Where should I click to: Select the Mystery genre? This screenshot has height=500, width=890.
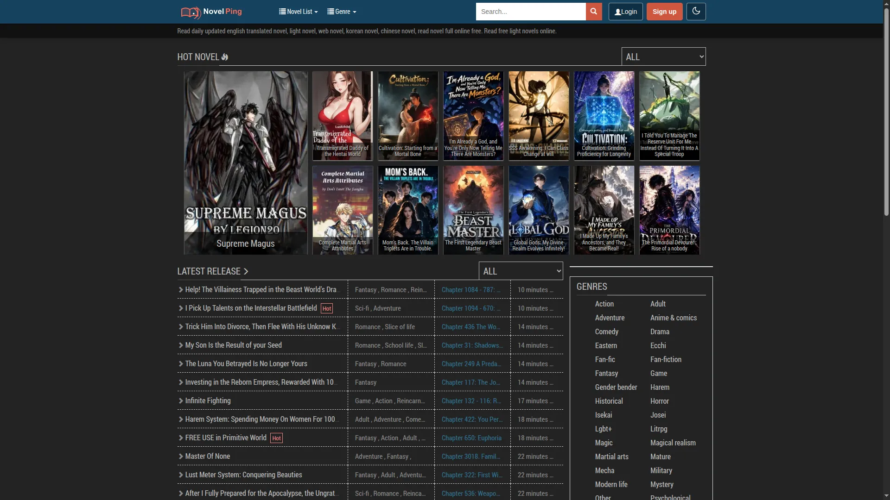coord(661,484)
